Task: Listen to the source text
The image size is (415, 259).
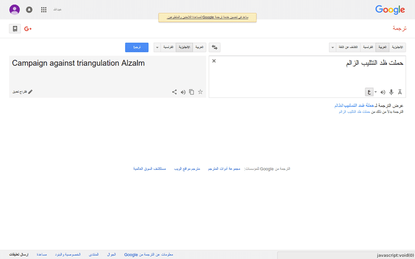Action: pyautogui.click(x=383, y=92)
